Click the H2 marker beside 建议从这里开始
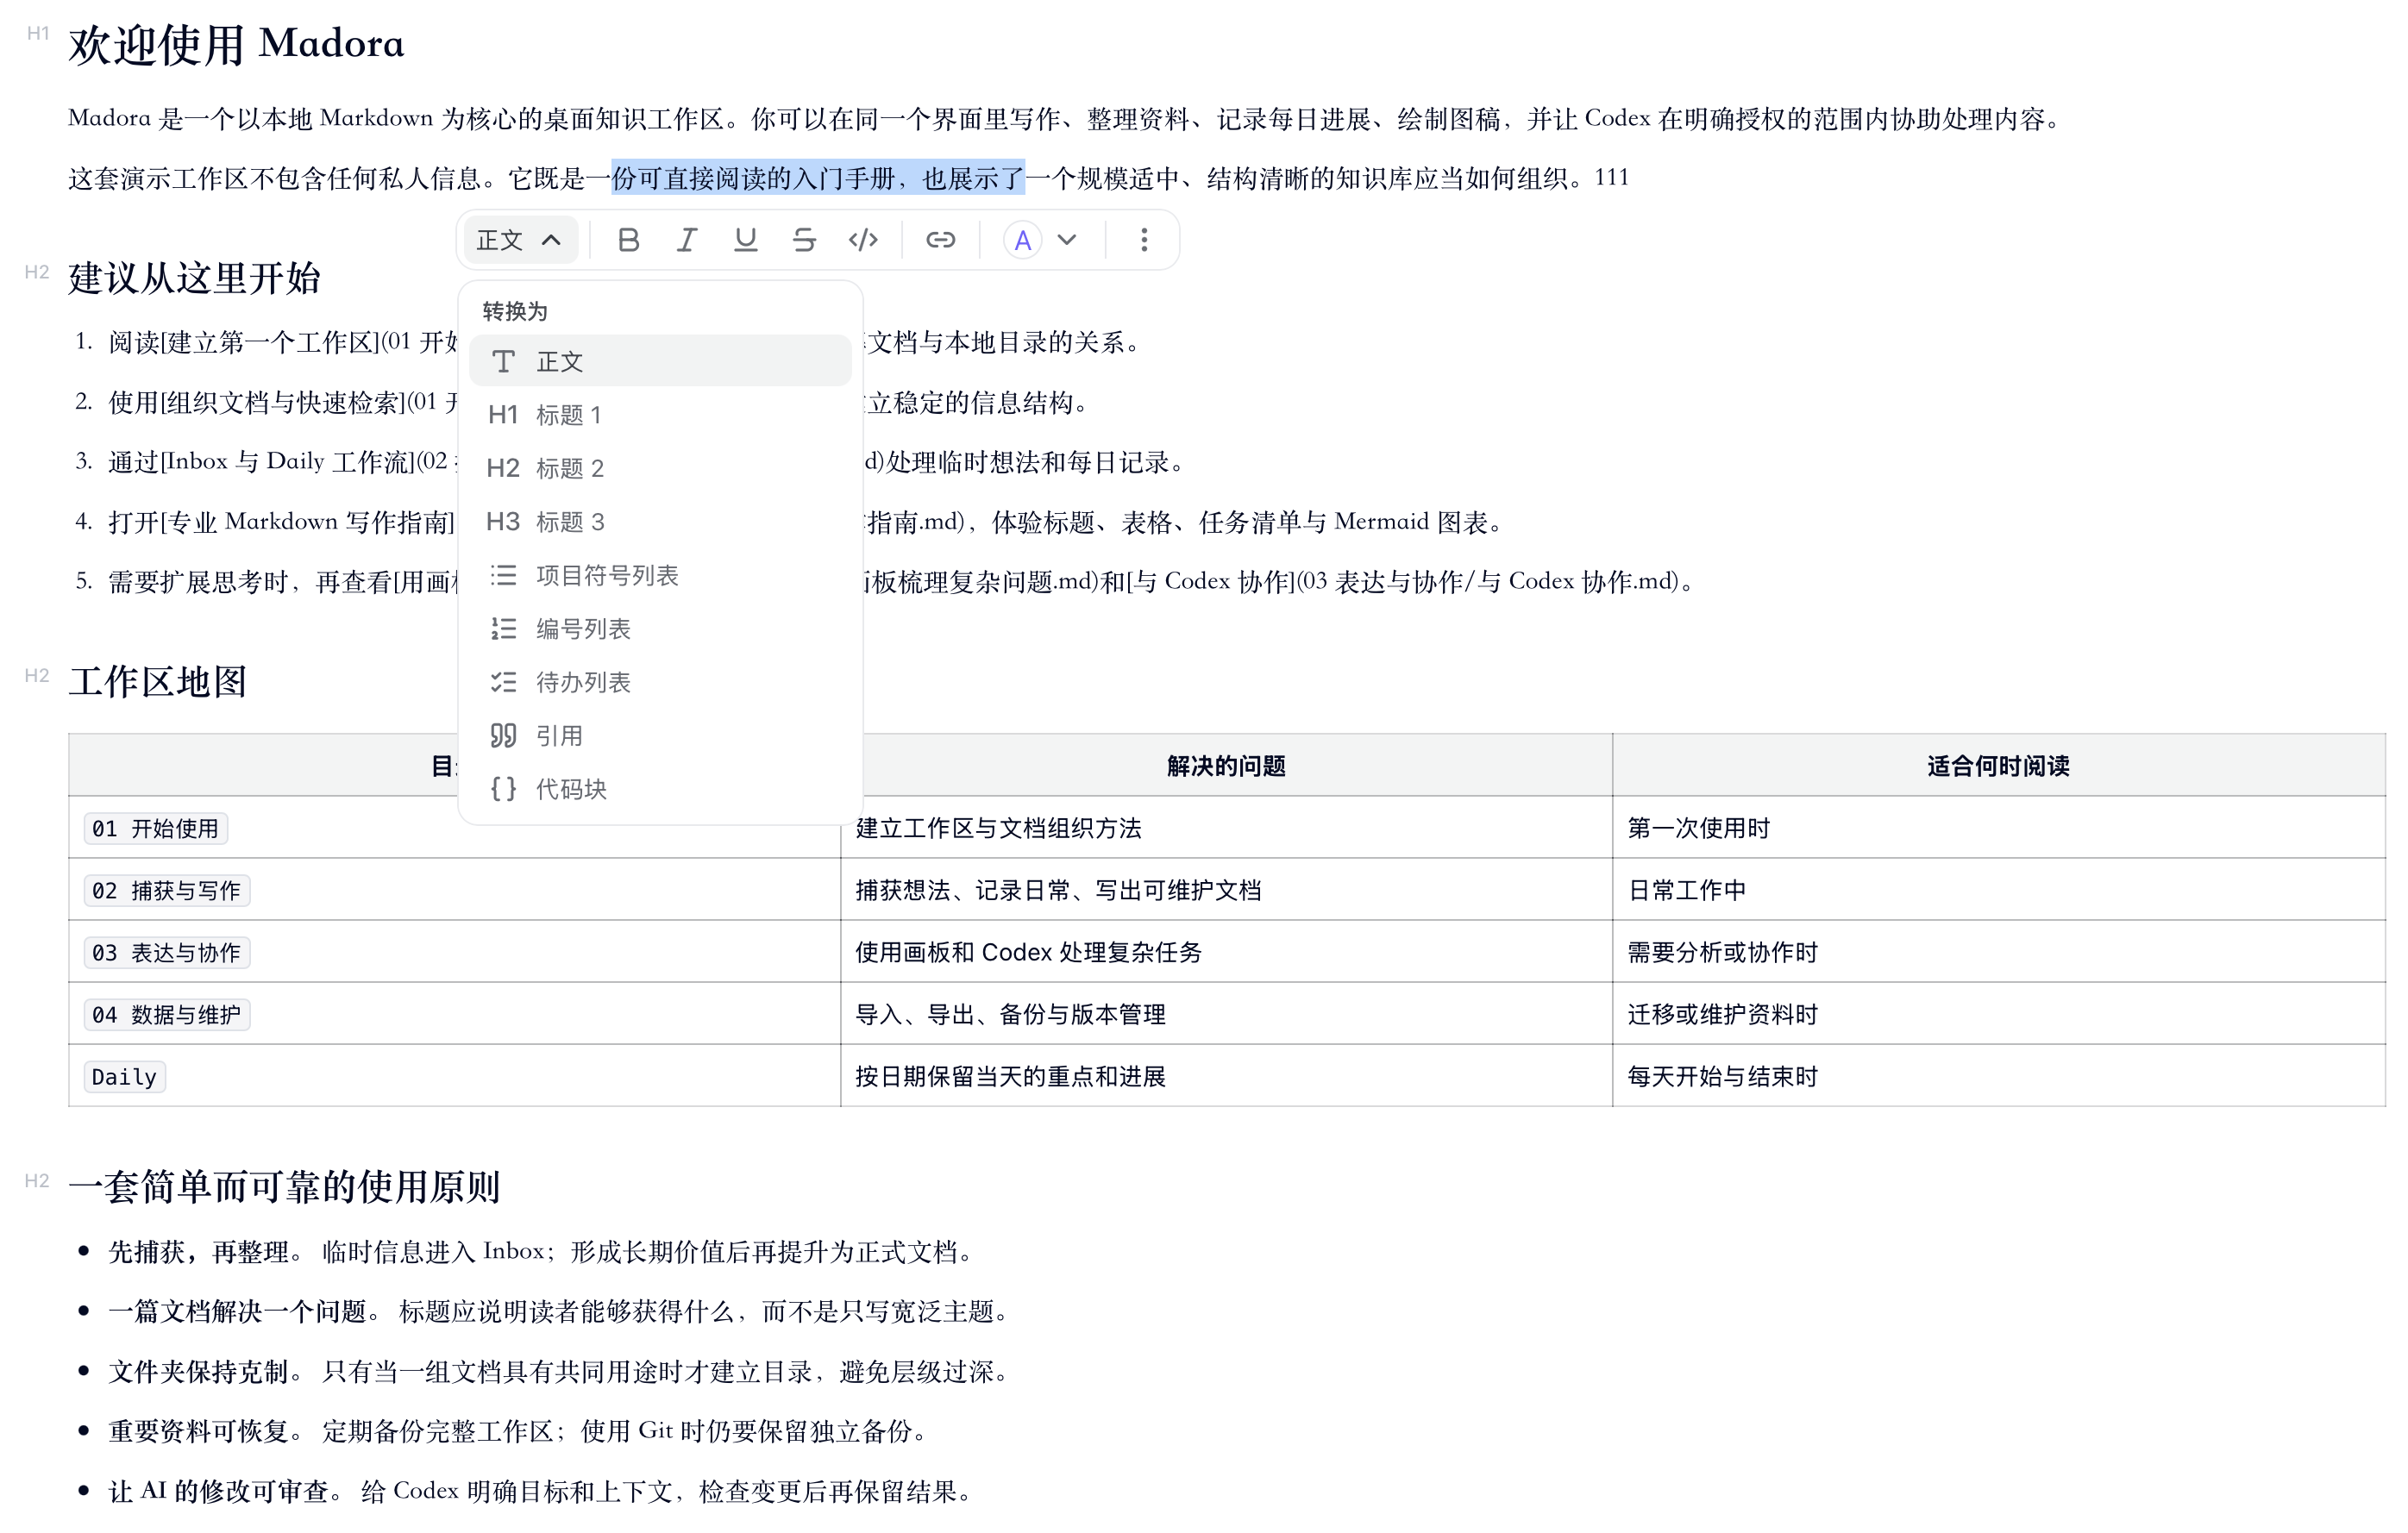Viewport: 2408px width, 1533px height. click(x=37, y=272)
